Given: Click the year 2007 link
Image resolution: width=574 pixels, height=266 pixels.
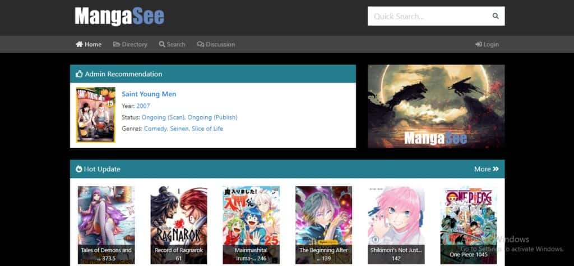Looking at the screenshot, I should tap(143, 106).
